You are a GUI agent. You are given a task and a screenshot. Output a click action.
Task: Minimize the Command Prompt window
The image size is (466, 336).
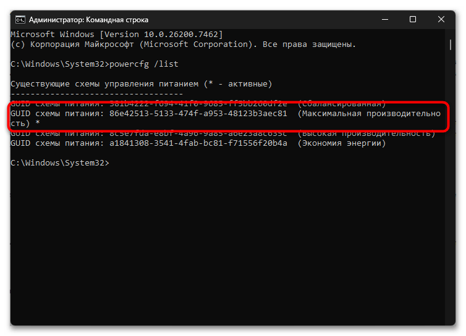(385, 20)
